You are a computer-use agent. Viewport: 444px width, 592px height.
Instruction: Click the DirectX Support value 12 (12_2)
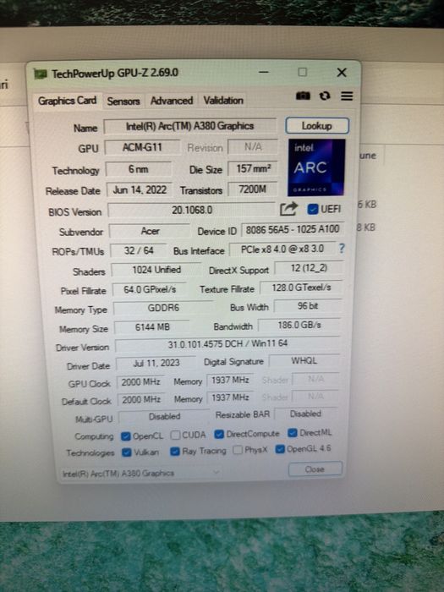coord(309,268)
